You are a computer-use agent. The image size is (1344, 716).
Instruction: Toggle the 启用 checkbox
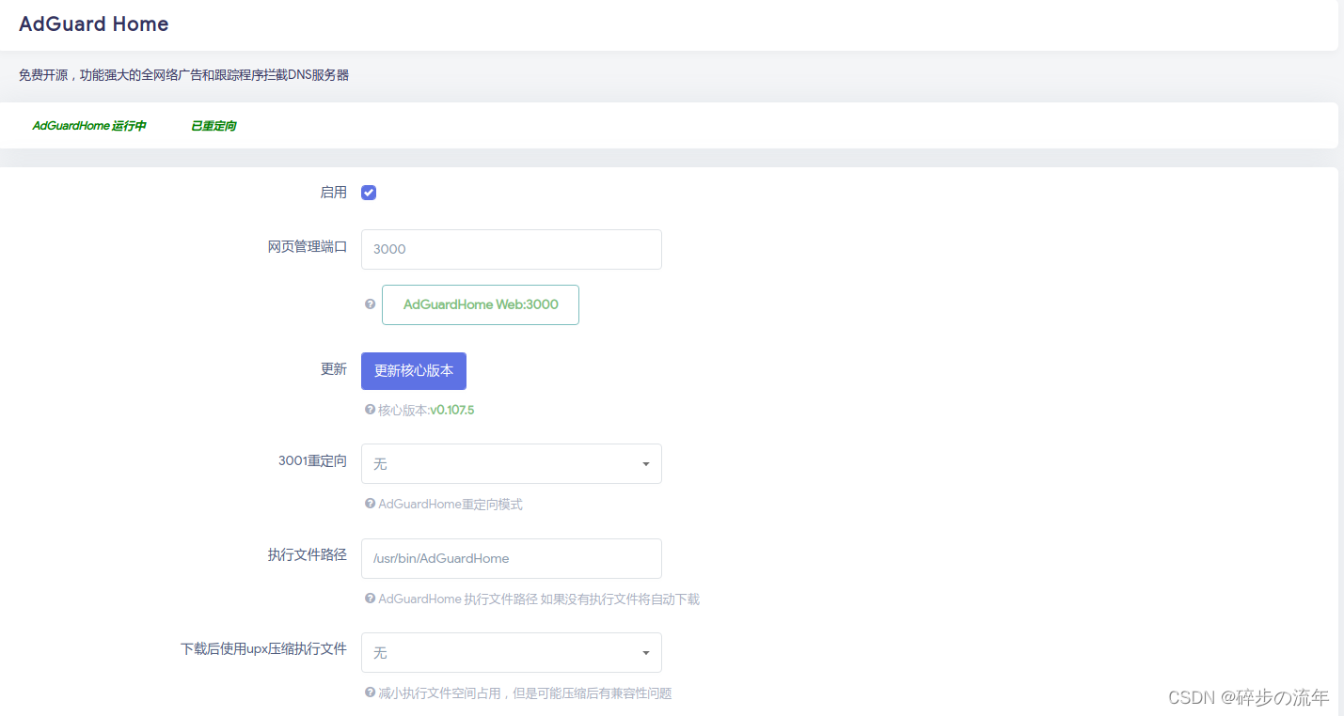369,193
